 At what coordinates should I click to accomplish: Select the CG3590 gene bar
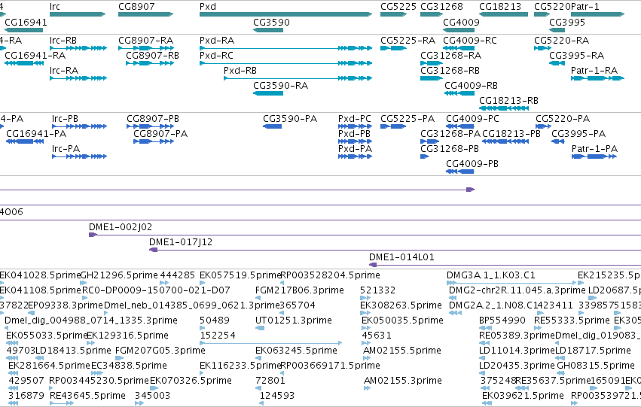(268, 30)
